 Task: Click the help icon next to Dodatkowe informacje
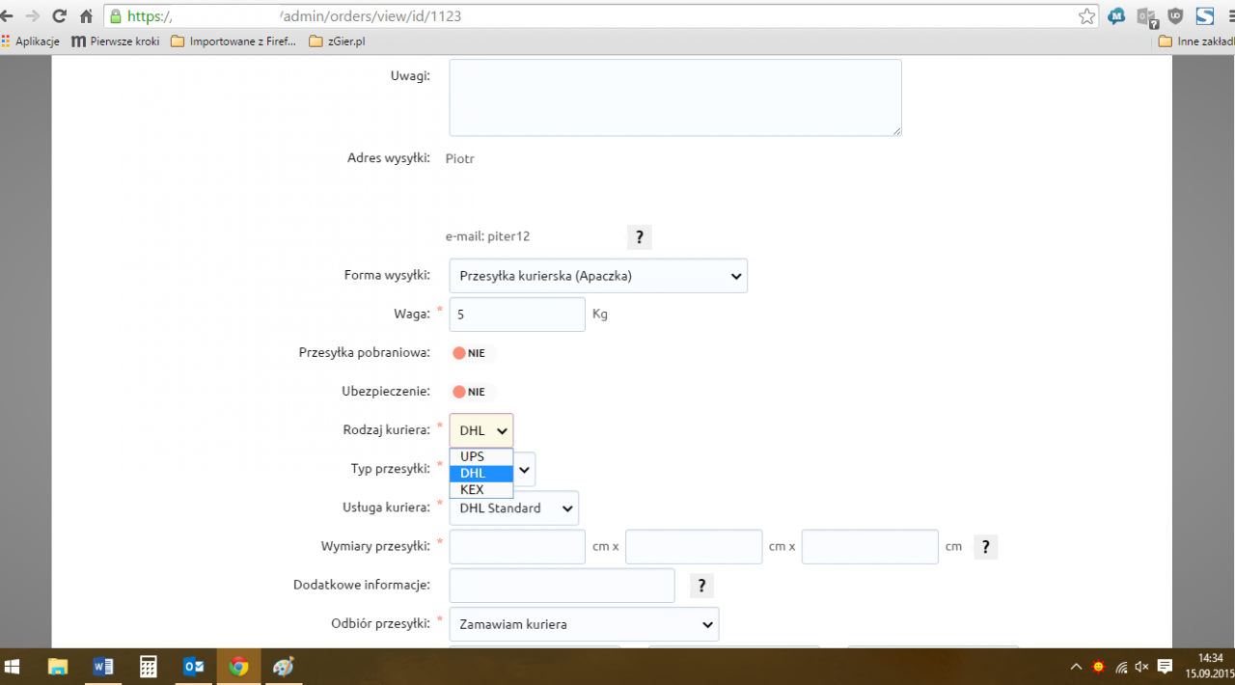pyautogui.click(x=701, y=586)
